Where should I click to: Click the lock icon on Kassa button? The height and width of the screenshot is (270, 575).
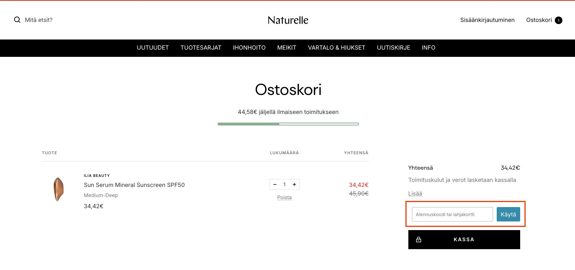(x=419, y=239)
